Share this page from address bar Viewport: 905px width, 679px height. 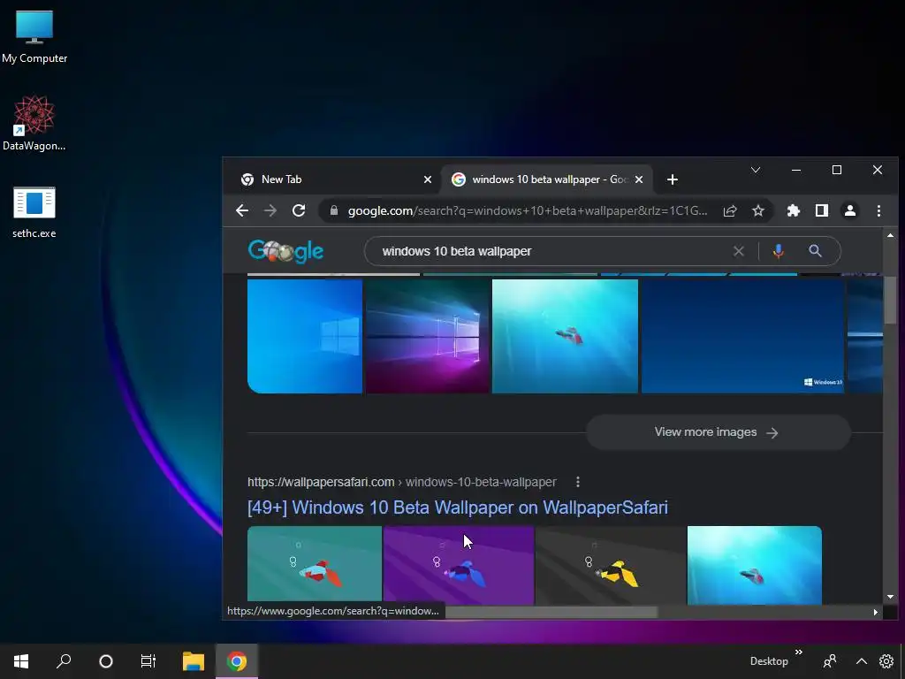[x=730, y=210]
